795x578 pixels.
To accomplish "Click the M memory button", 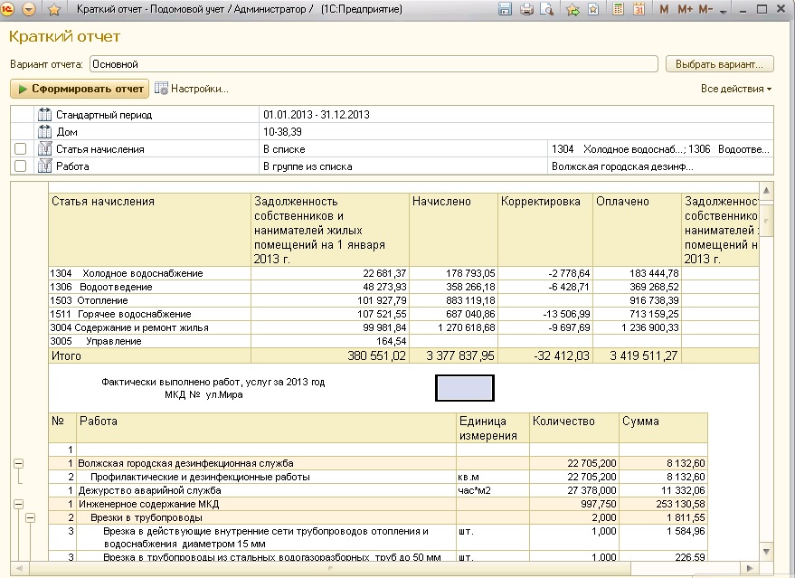I will [664, 9].
